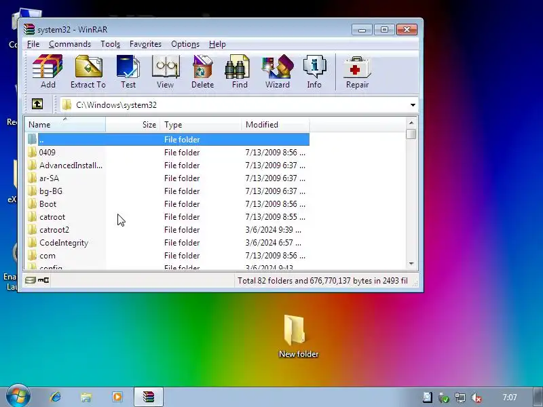Open the Commands menu
The height and width of the screenshot is (407, 543).
click(x=70, y=44)
